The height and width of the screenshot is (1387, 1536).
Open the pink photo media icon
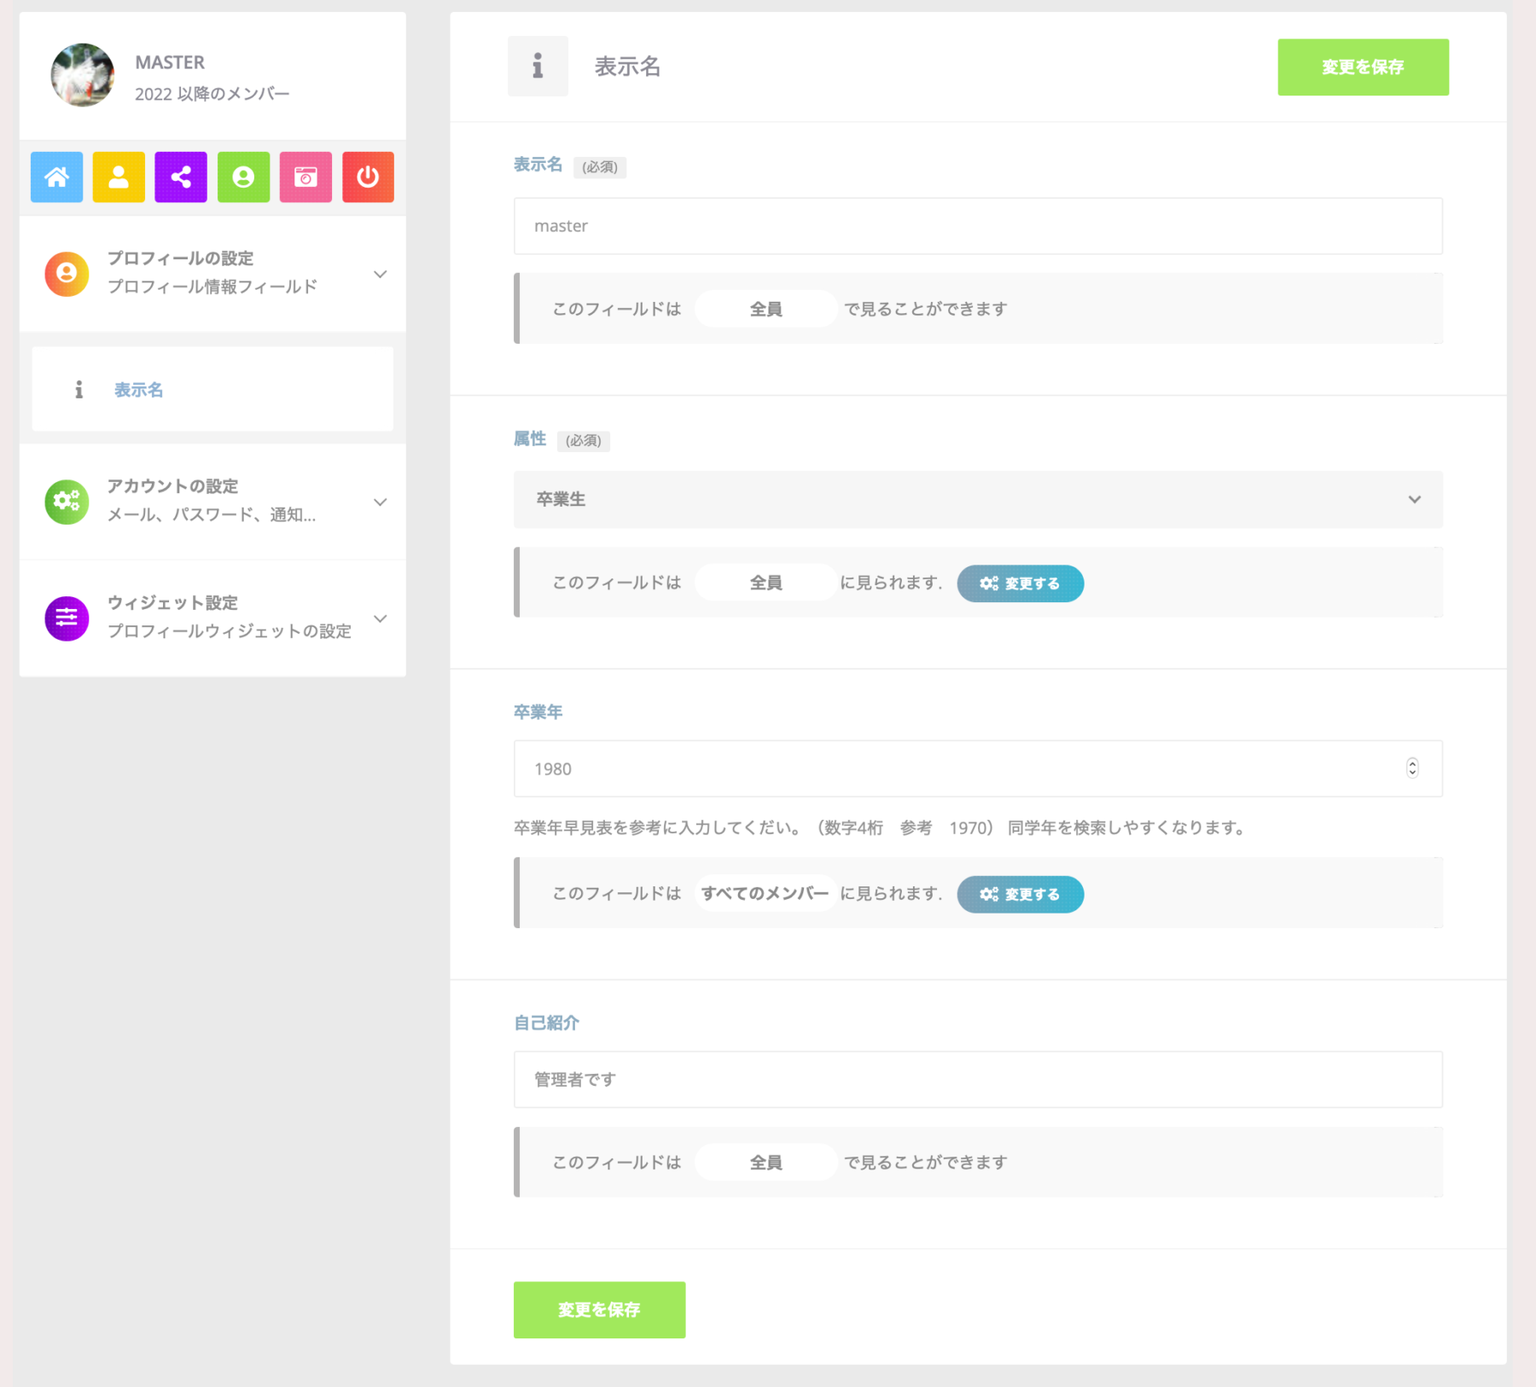tap(305, 177)
